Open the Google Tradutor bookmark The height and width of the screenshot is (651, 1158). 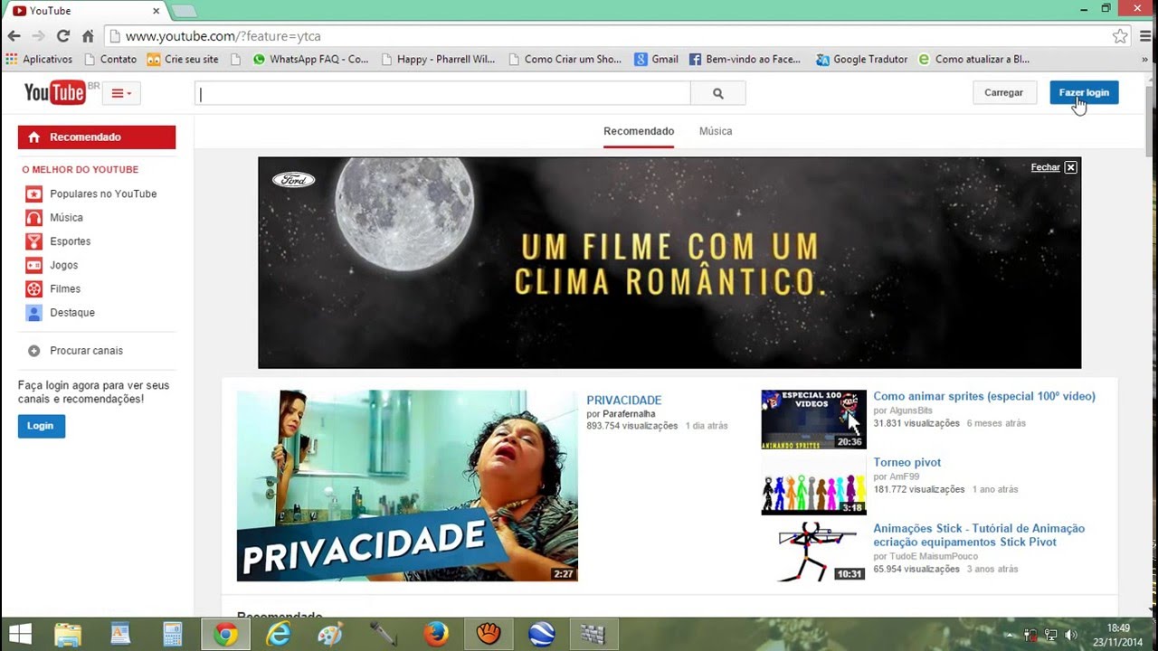861,60
